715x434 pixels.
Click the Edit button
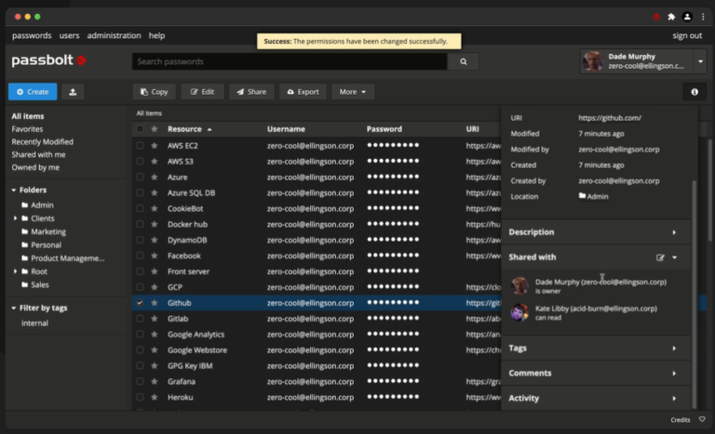tap(202, 91)
